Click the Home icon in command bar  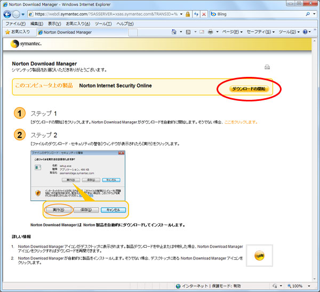174,32
